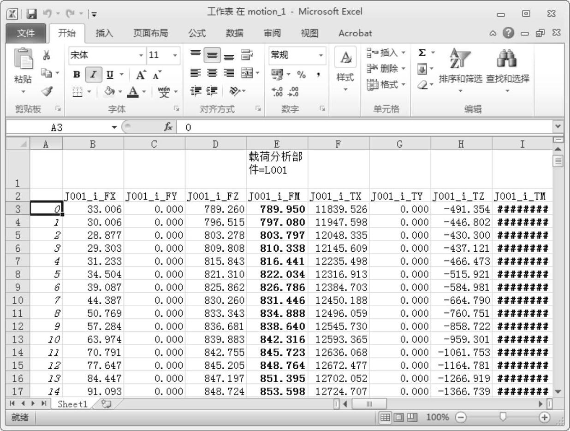Viewport: 570px width, 431px height.
Task: Toggle Bold formatting
Action: coord(76,74)
